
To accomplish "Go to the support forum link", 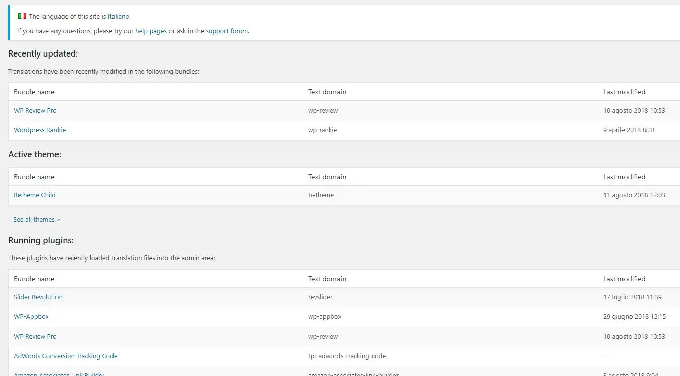I will [227, 31].
